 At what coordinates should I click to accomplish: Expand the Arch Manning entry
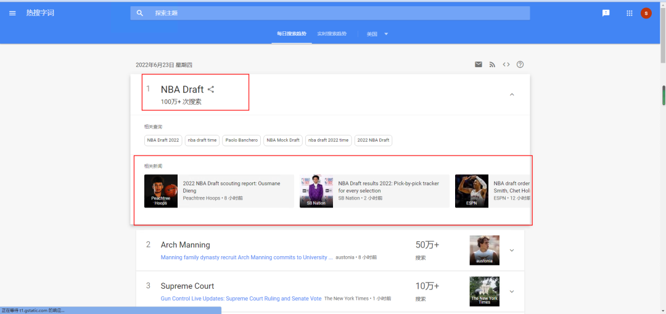(x=511, y=250)
